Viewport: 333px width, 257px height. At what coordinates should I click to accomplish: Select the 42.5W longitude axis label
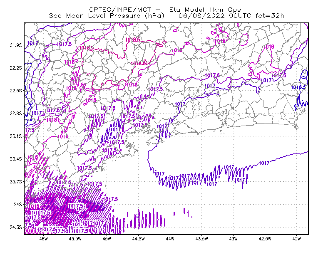coord(265,239)
